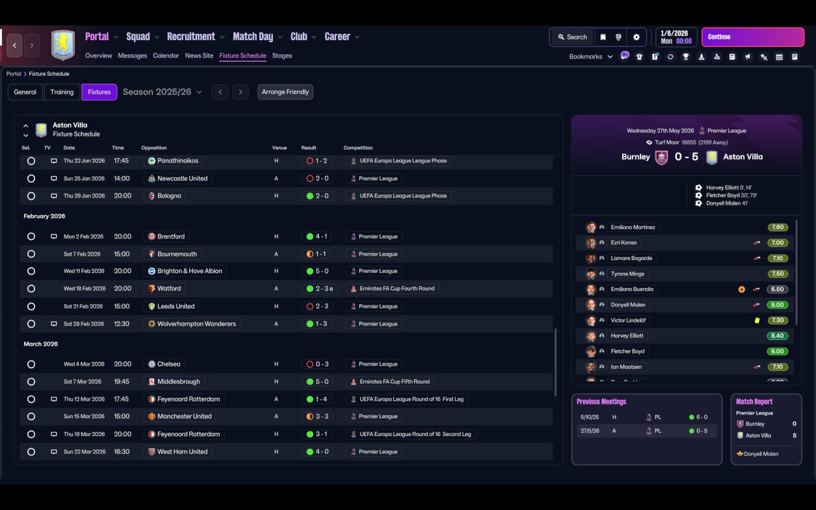Switch to the General view tab
Image resolution: width=816 pixels, height=510 pixels.
[25, 92]
